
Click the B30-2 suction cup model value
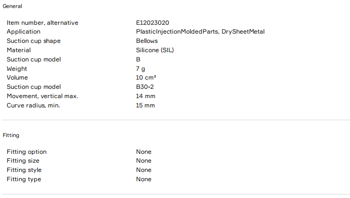coord(144,87)
